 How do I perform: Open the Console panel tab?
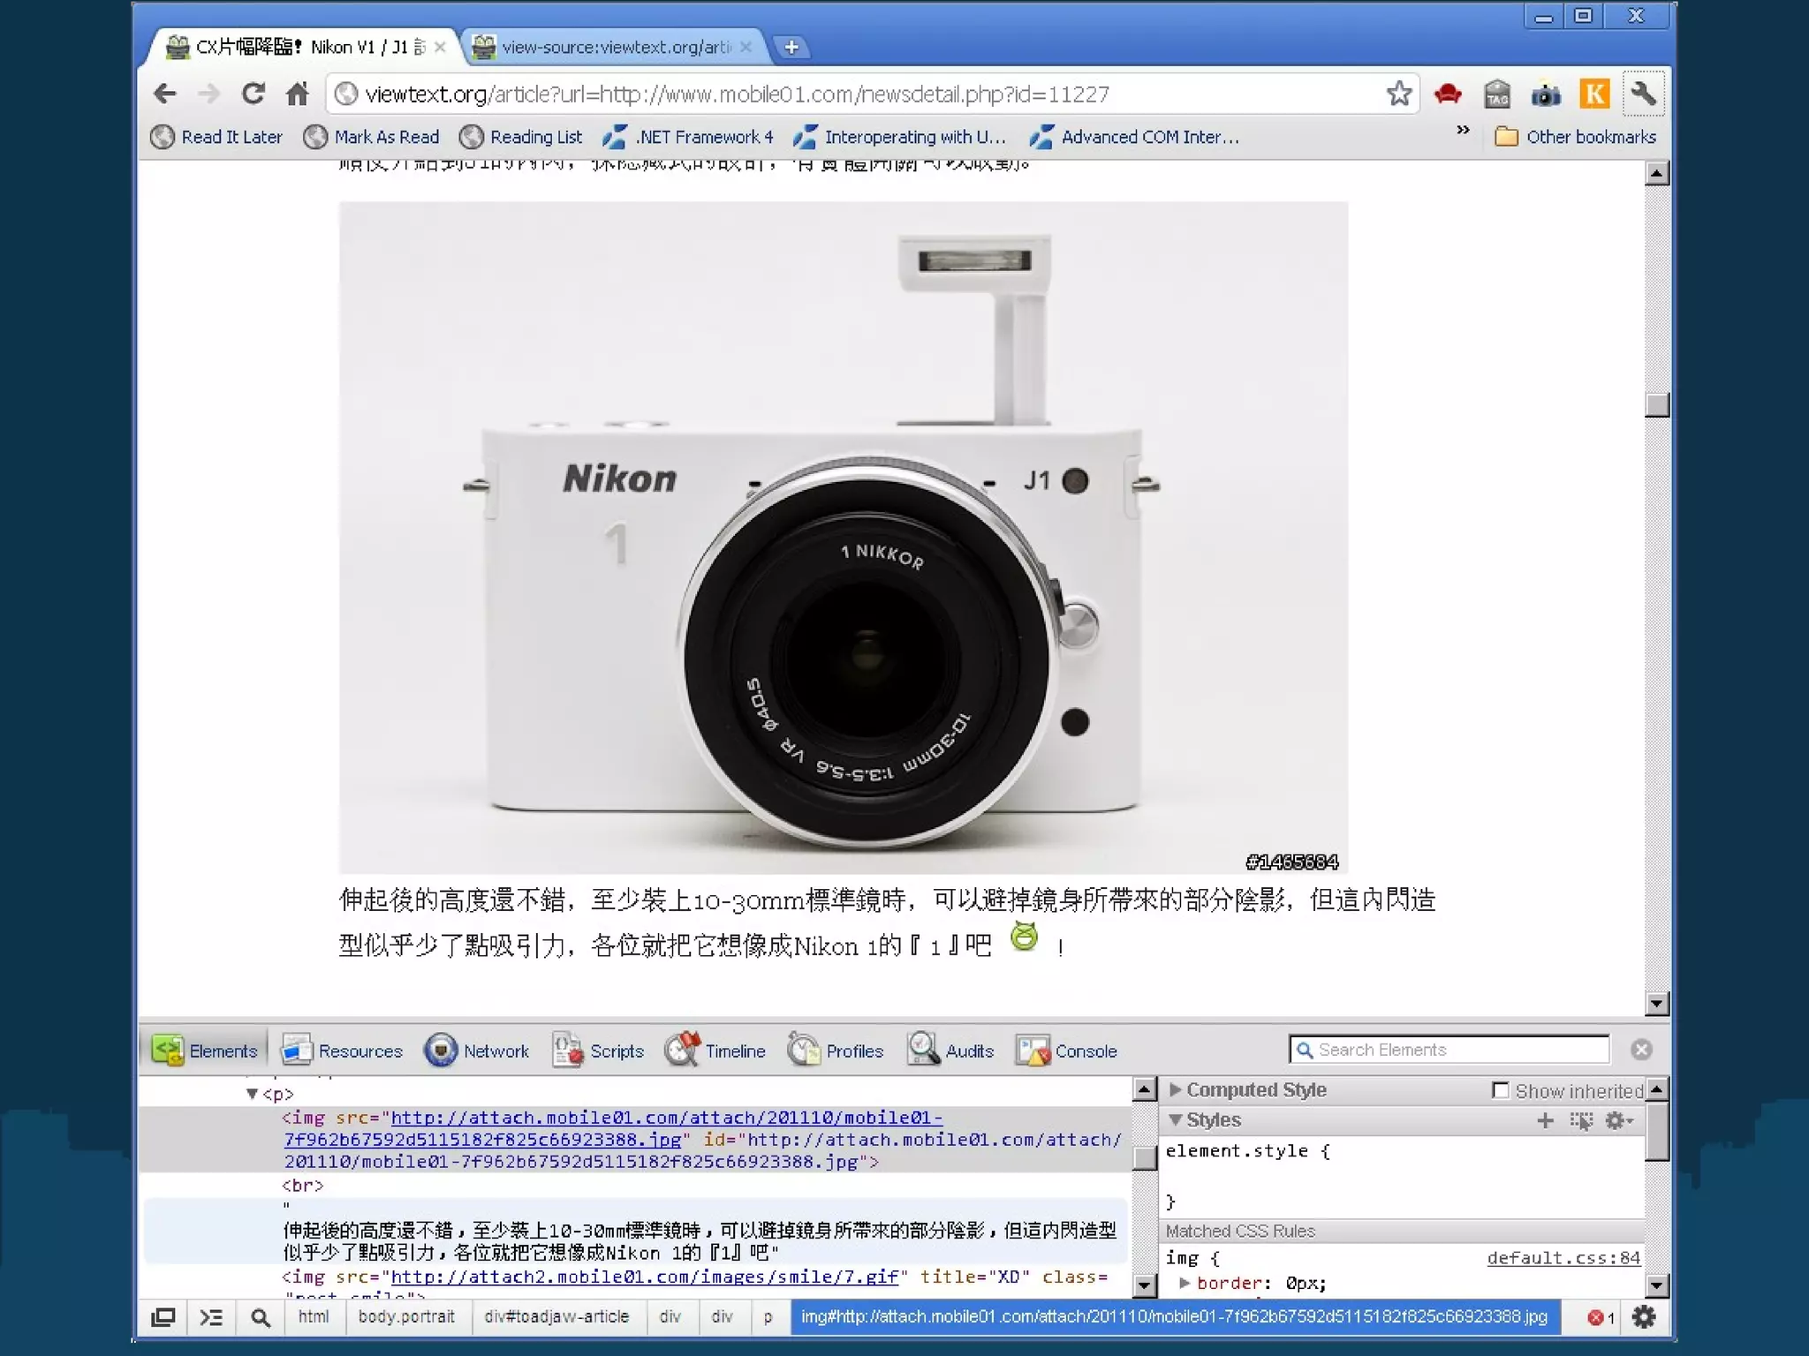1067,1051
